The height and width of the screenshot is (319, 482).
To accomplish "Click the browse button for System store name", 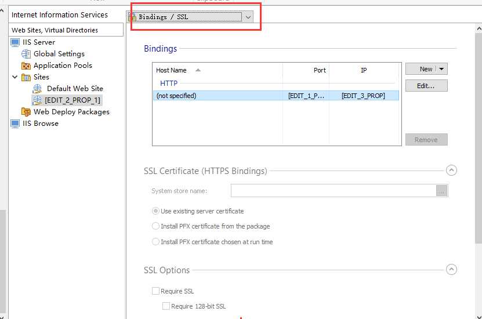I will point(442,191).
